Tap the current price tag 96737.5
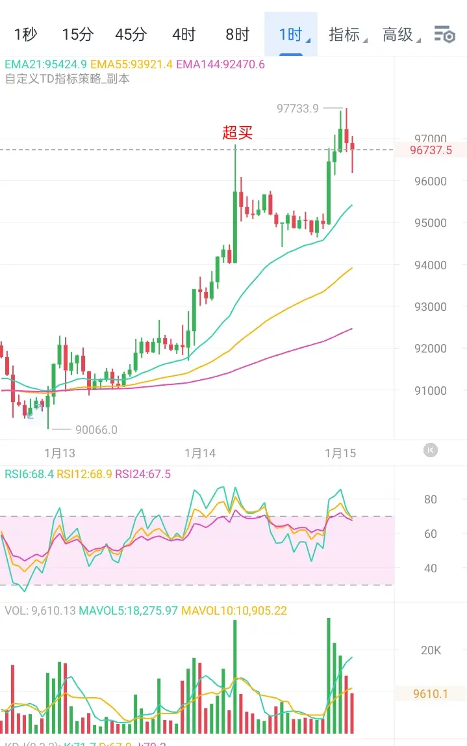Screen dimensions: 467x746 [x=431, y=150]
